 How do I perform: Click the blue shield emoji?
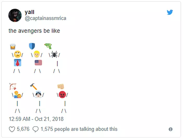[x=32, y=46]
